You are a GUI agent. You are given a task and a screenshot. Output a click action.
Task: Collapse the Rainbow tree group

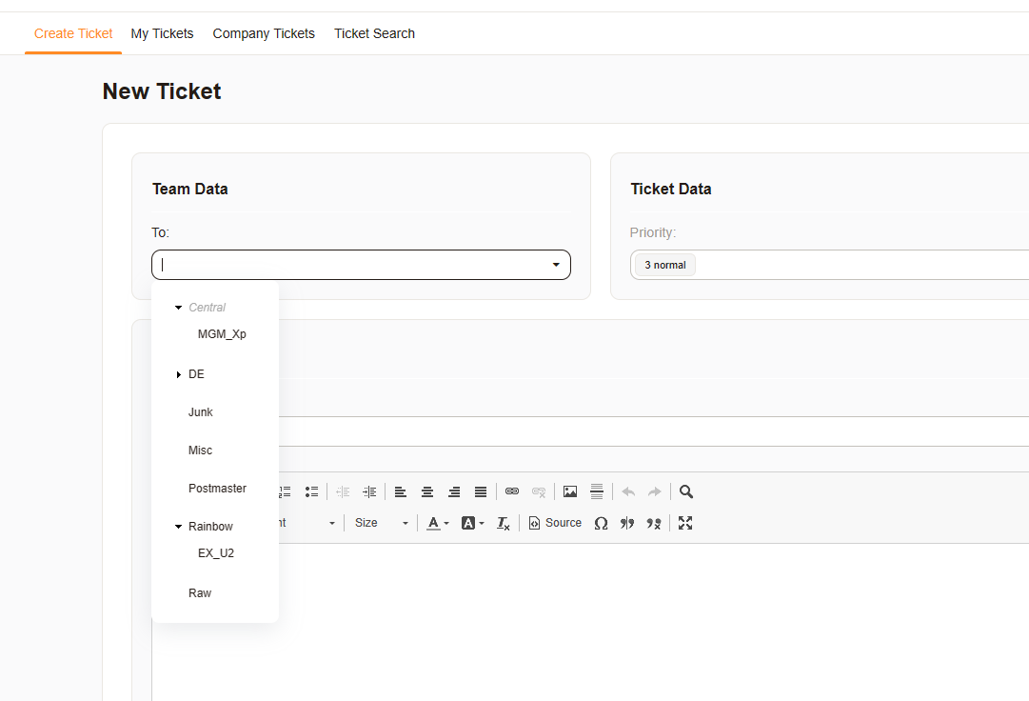(x=178, y=527)
